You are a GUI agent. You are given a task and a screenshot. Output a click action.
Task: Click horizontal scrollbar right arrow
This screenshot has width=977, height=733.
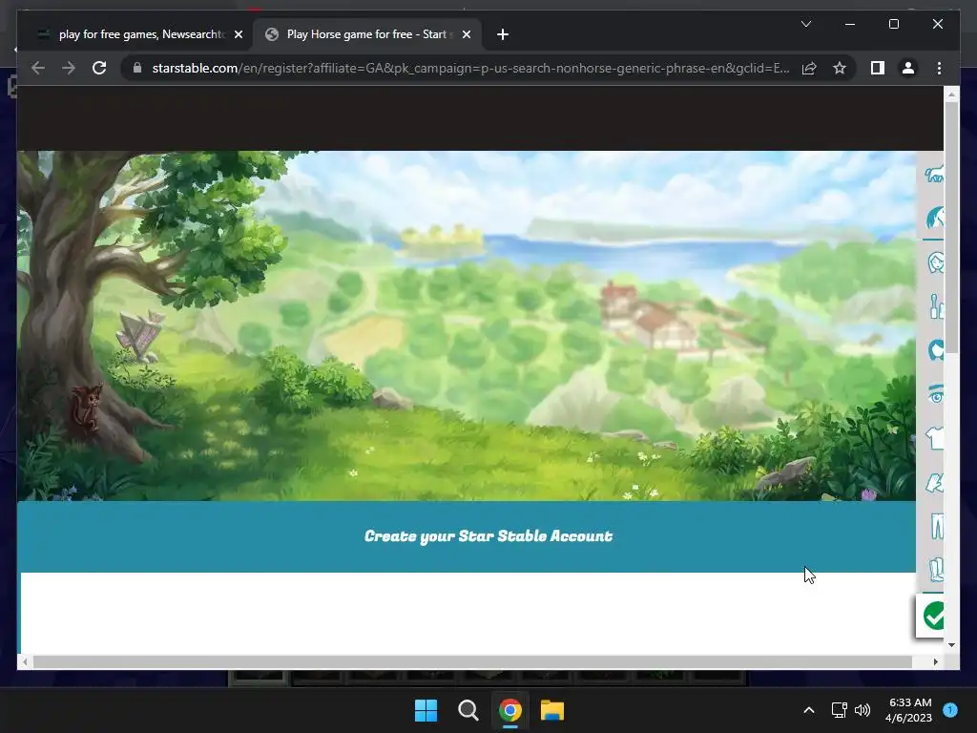[935, 662]
